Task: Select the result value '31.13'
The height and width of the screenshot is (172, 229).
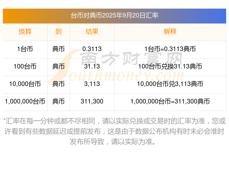Action: click(x=92, y=67)
